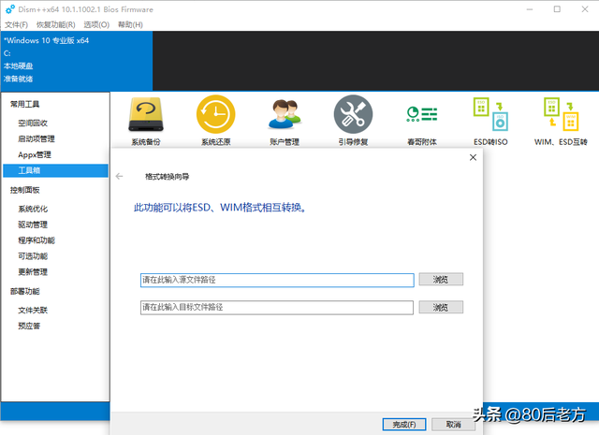Click the 完成(F) finish button
599x435 pixels.
point(404,424)
